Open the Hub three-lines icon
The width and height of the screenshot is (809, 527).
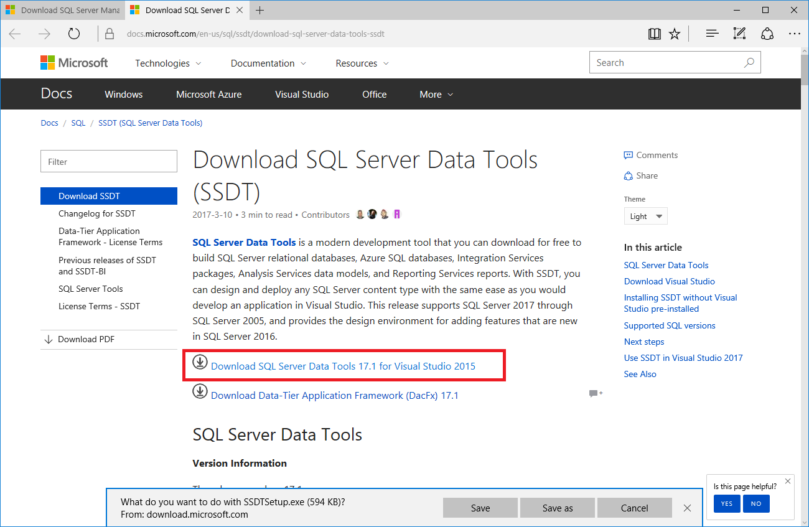coord(713,34)
